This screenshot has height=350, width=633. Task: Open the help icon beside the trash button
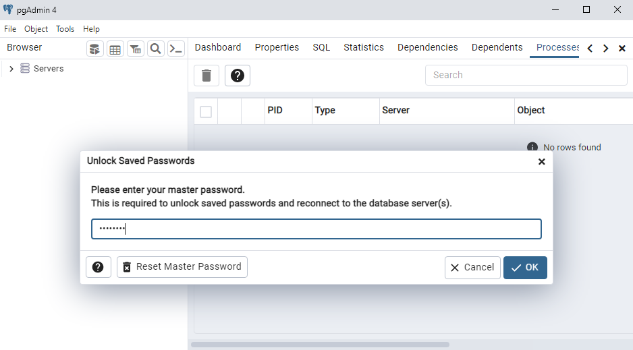[x=237, y=76]
